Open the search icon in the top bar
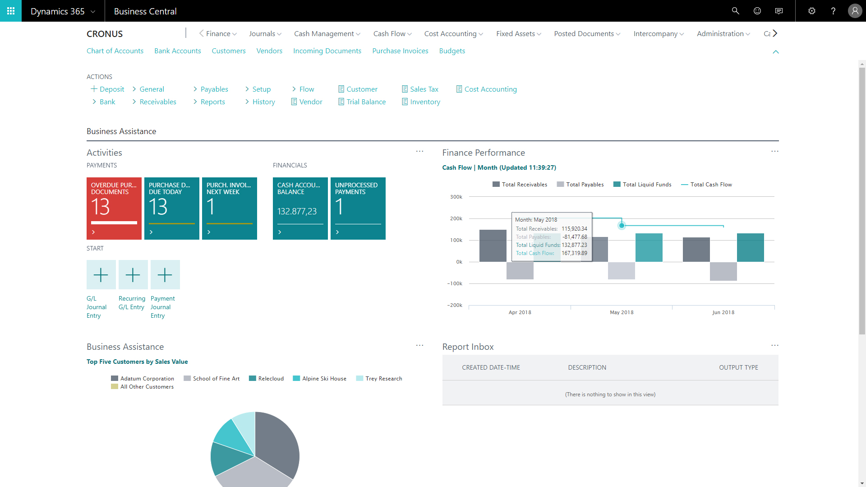866x487 pixels. coord(735,11)
